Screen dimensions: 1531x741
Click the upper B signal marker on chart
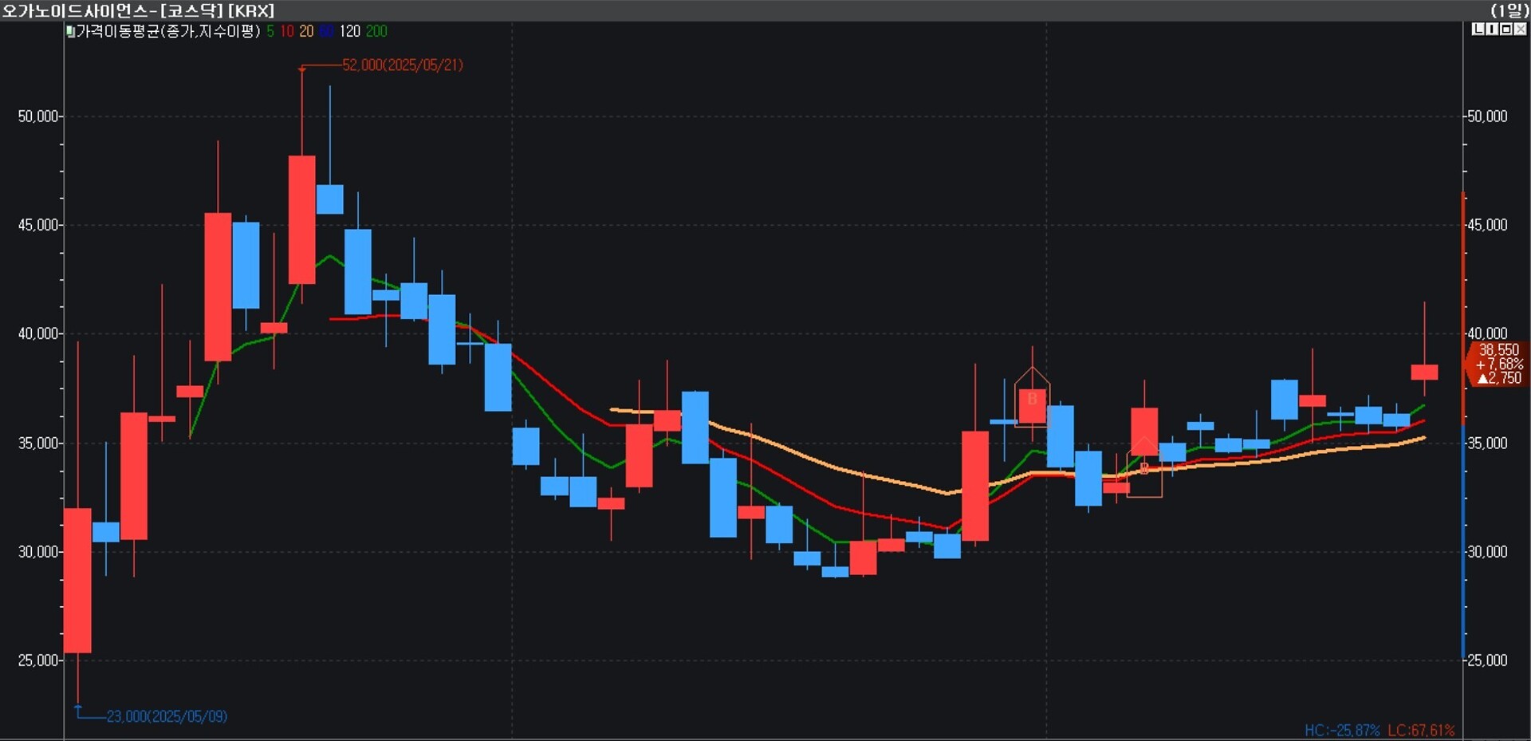point(1032,398)
